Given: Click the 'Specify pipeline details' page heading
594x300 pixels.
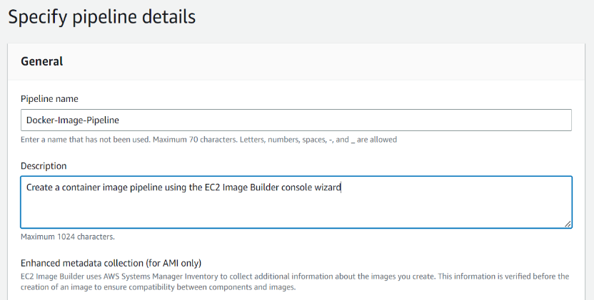Looking at the screenshot, I should click(x=101, y=17).
